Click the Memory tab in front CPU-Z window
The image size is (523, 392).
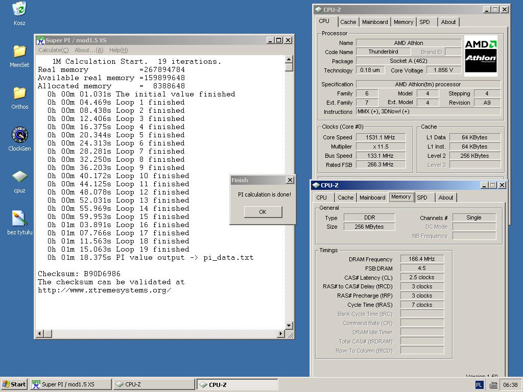[x=401, y=197]
